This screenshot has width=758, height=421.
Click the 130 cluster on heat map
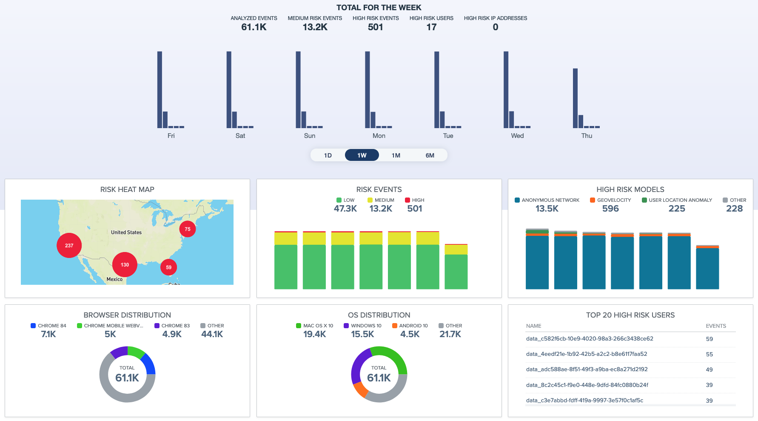[x=125, y=265]
